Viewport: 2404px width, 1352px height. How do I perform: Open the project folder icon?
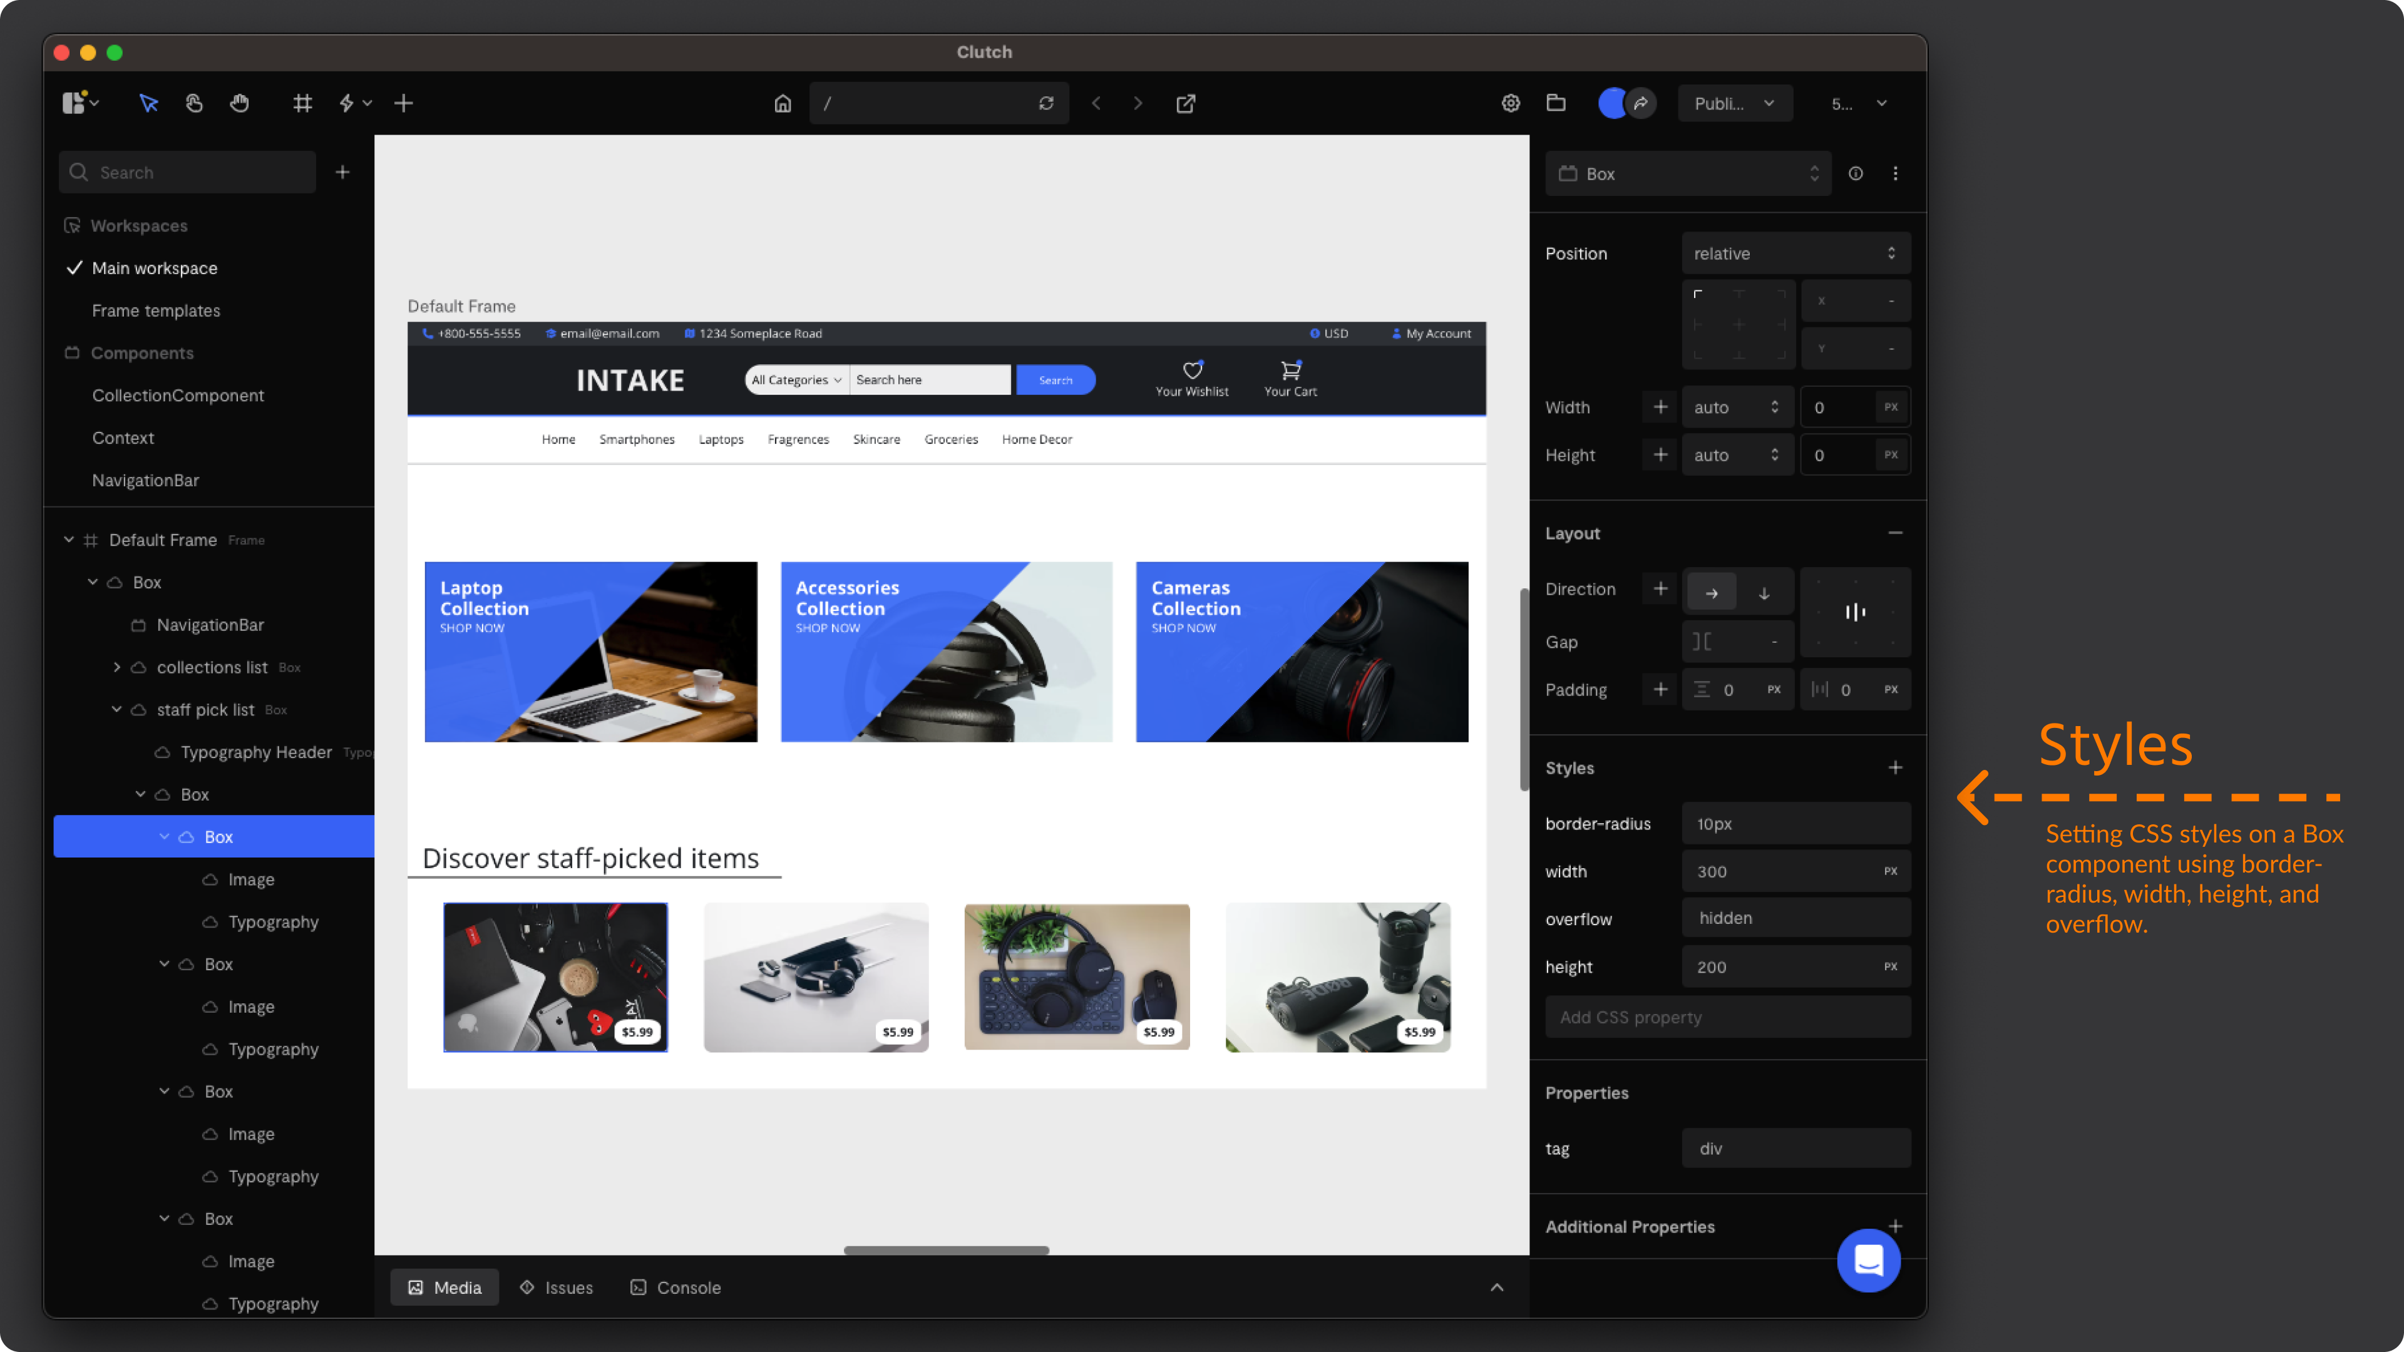1556,103
